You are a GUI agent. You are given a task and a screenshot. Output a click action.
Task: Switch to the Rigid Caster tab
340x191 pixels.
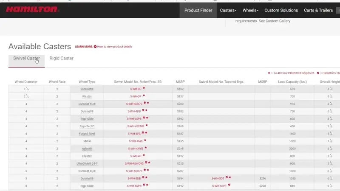61,58
